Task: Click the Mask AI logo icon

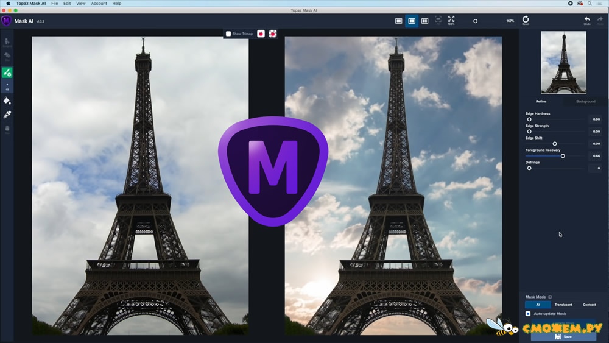Action: [x=6, y=21]
